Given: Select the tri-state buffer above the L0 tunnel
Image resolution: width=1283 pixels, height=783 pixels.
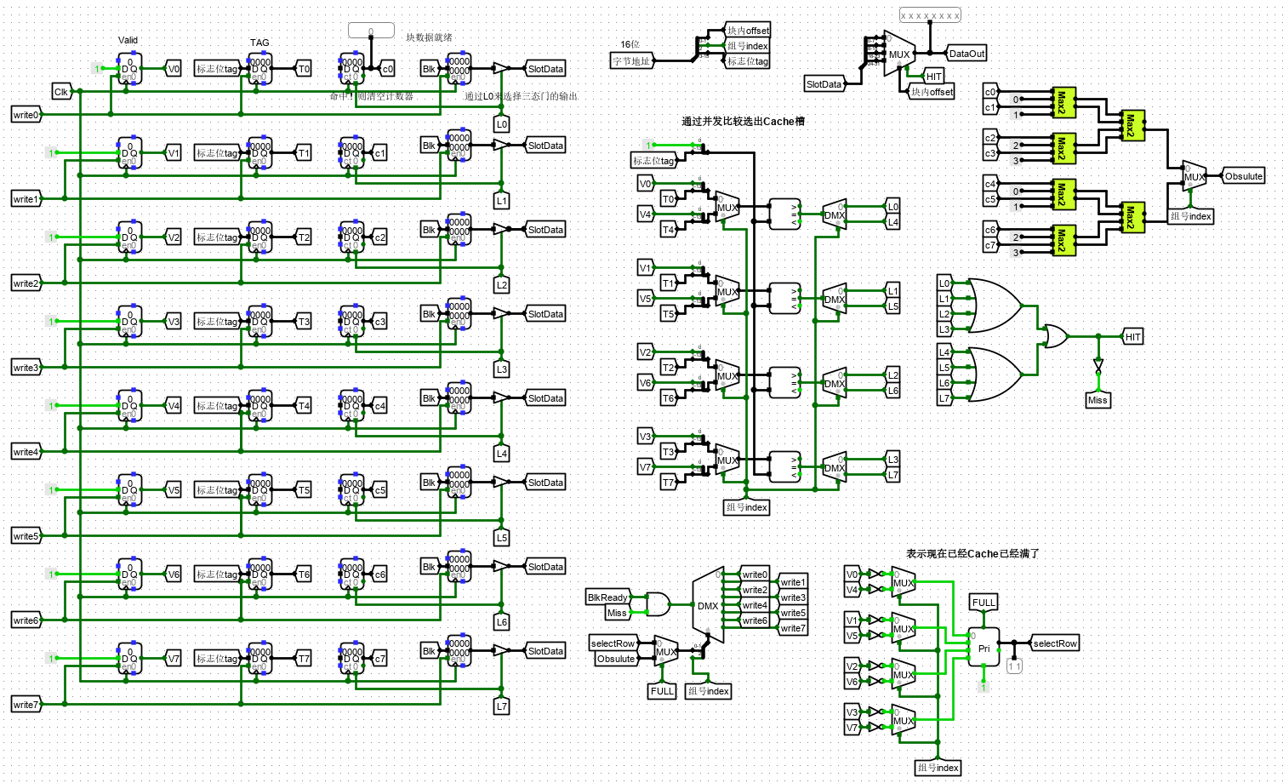Looking at the screenshot, I should coord(501,69).
